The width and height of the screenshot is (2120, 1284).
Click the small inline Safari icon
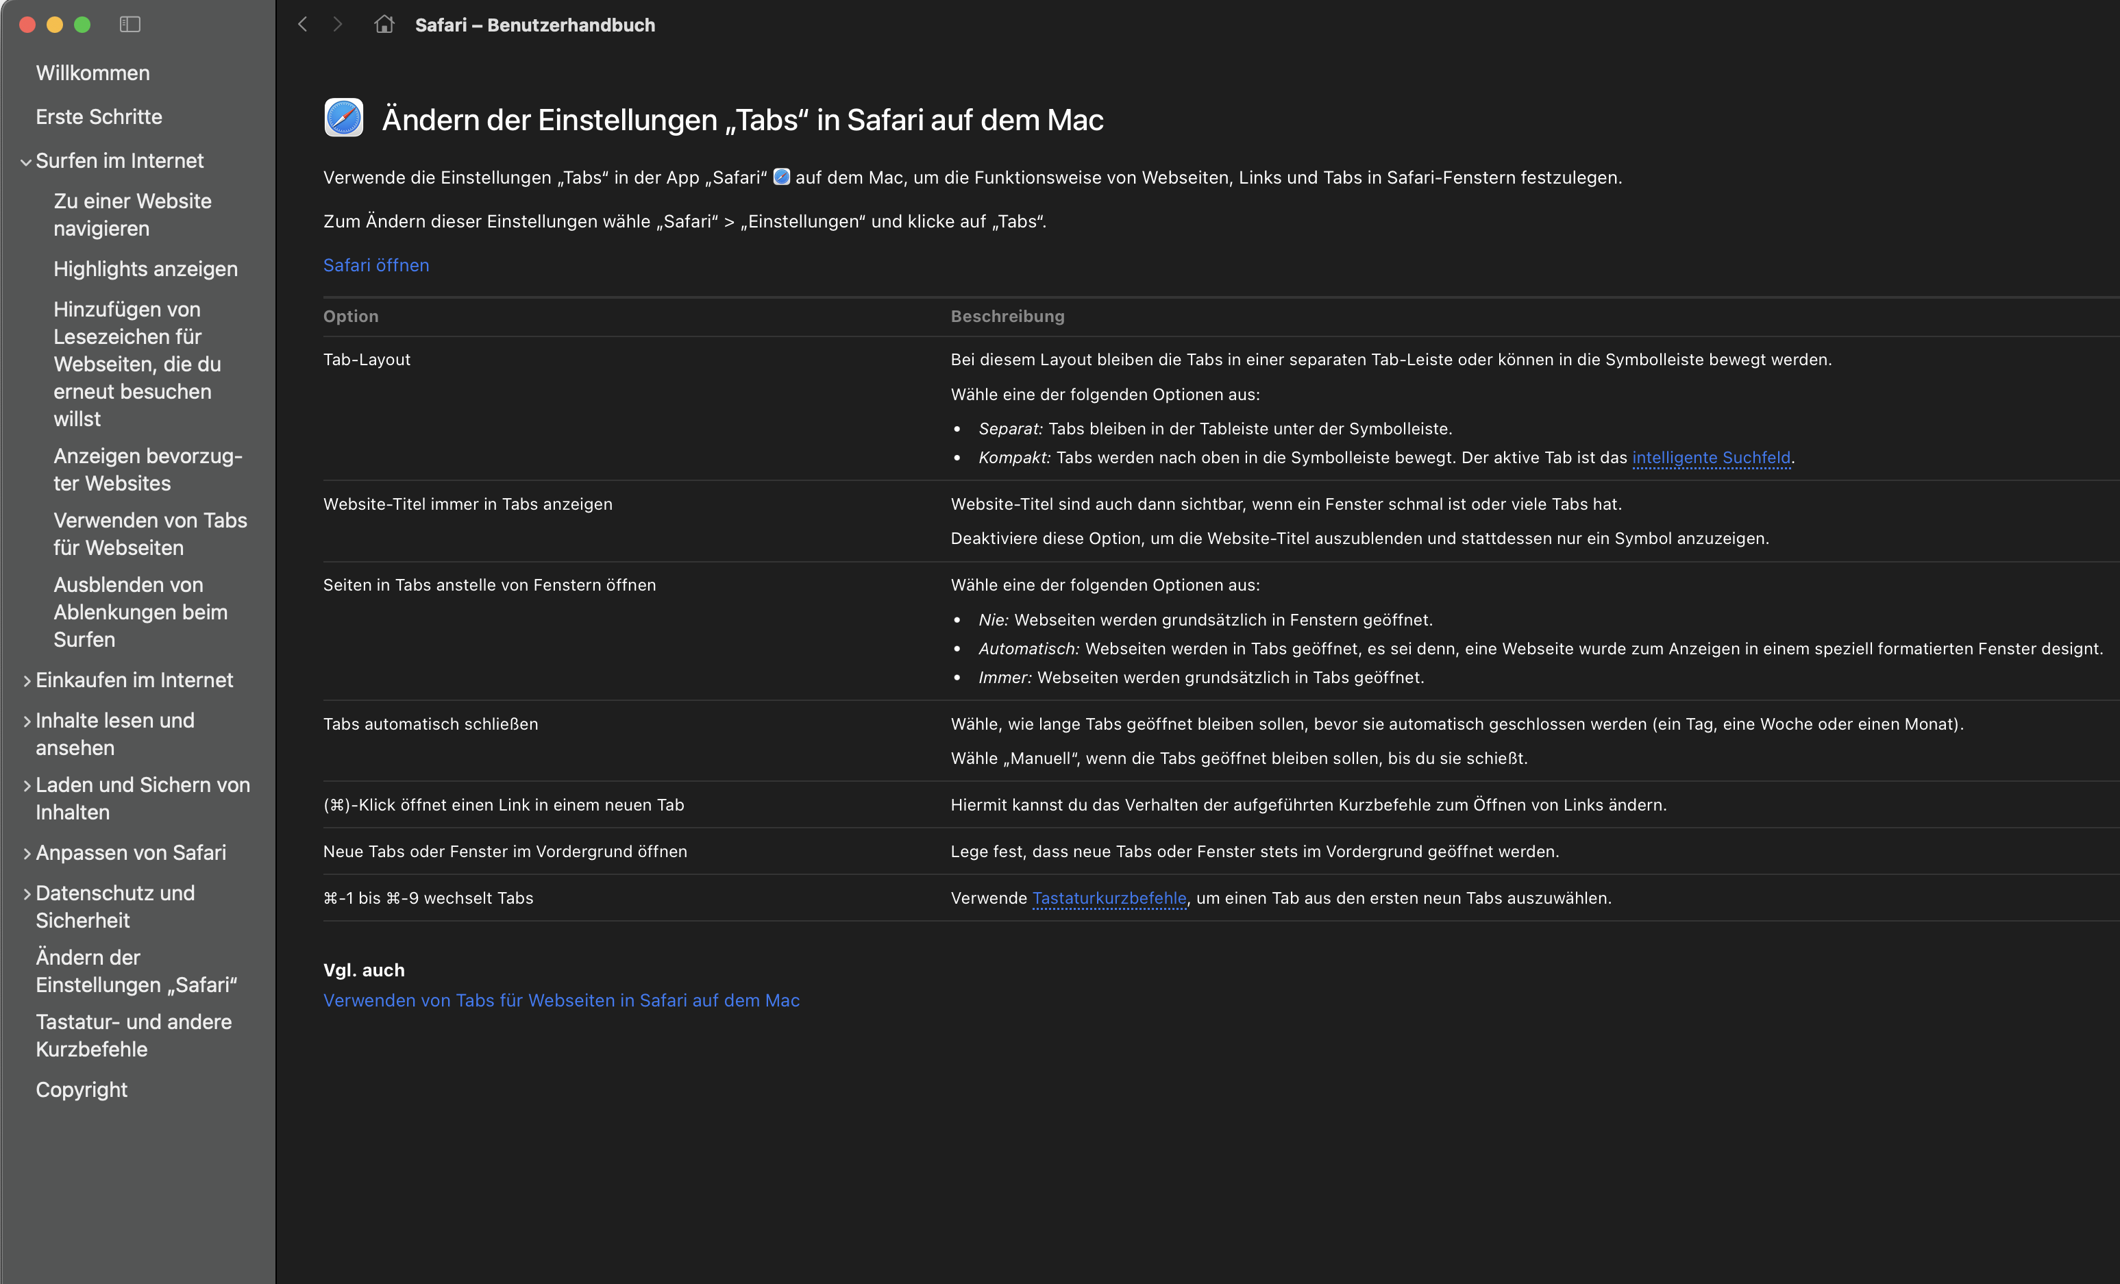tap(781, 176)
